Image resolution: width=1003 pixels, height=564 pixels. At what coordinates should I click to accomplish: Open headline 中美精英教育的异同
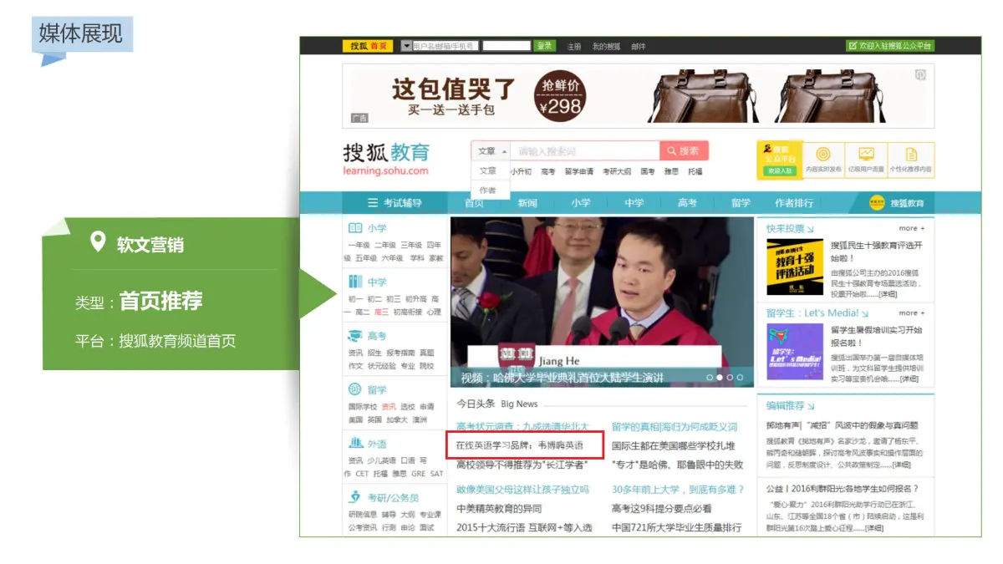tap(499, 509)
